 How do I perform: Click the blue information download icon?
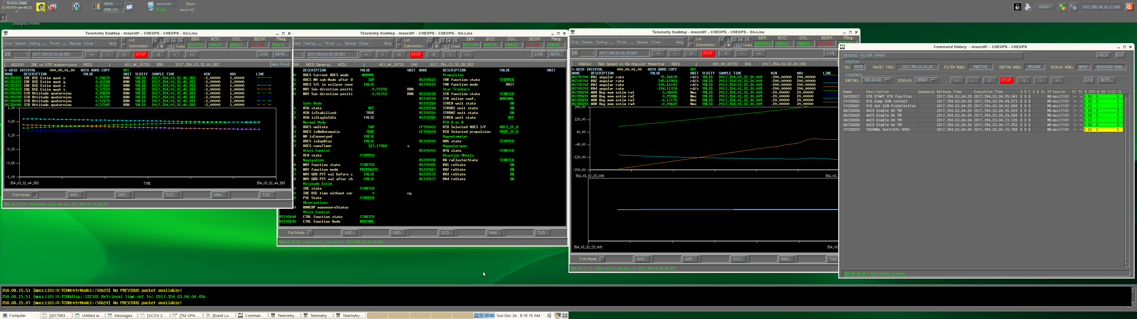pos(77,6)
